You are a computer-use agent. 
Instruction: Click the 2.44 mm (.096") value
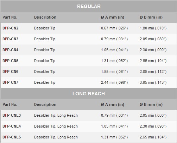point(114,82)
